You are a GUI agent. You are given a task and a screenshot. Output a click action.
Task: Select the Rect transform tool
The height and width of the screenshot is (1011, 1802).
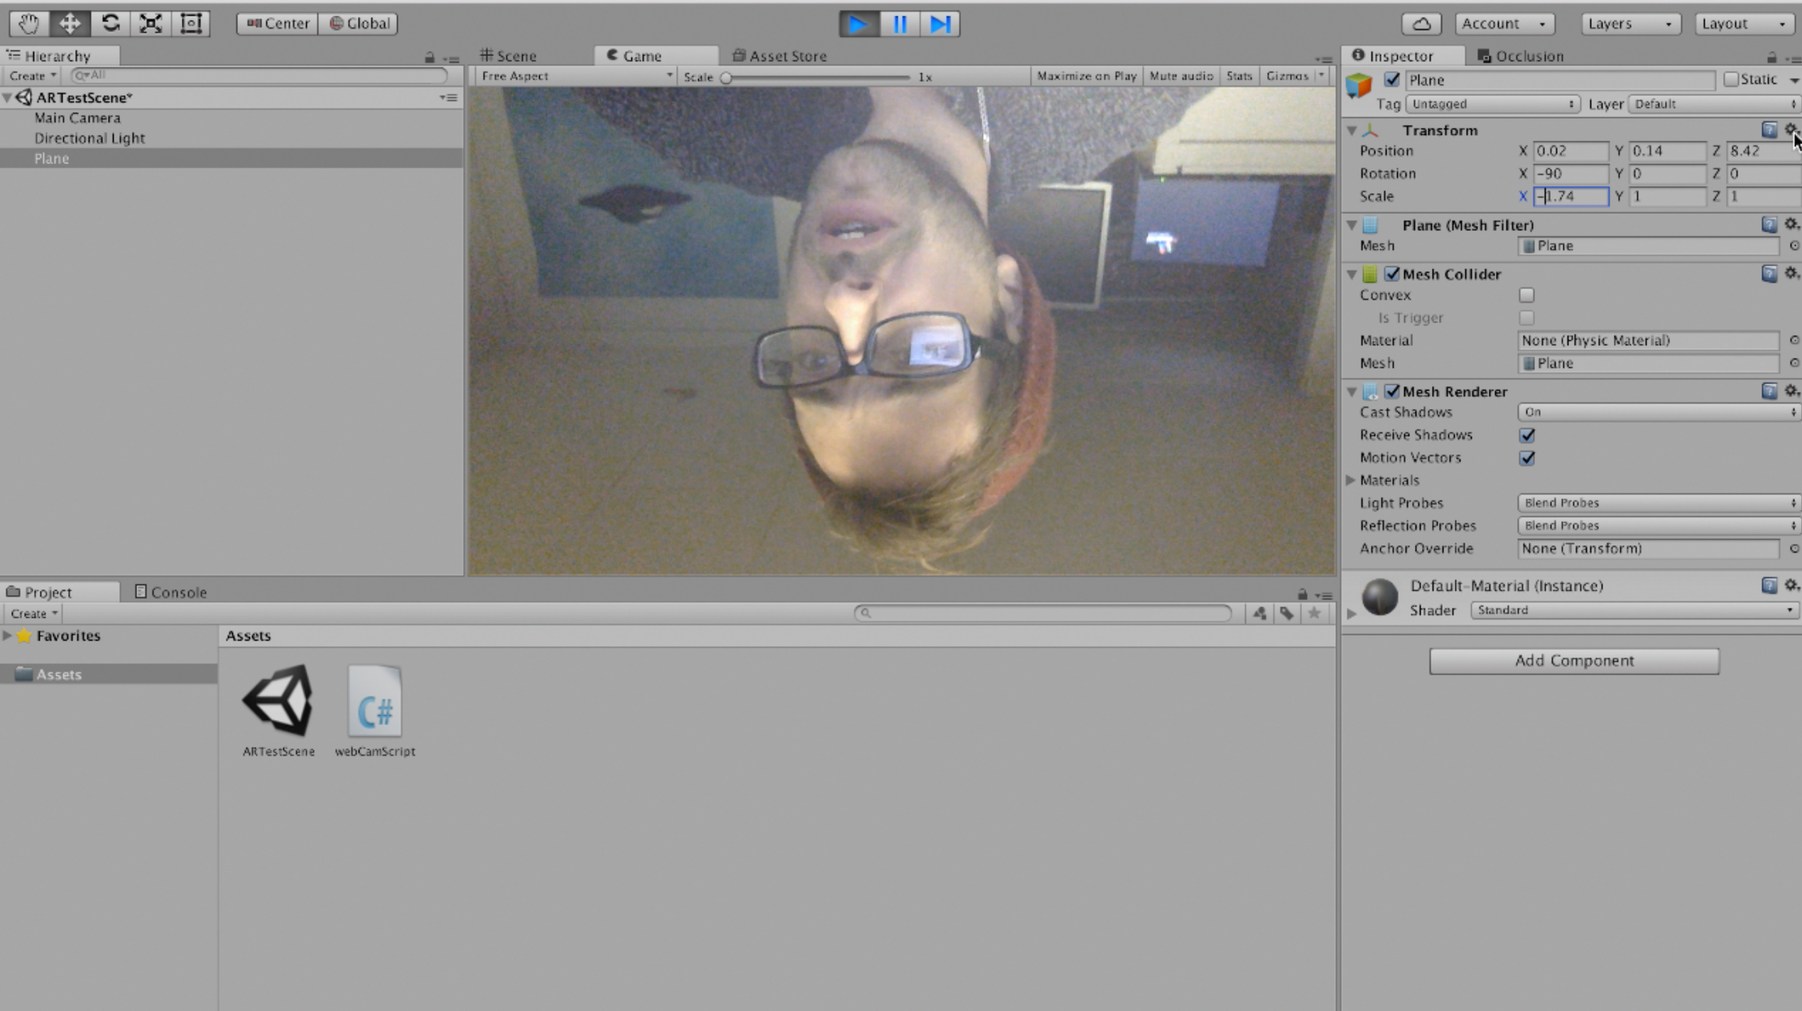191,23
